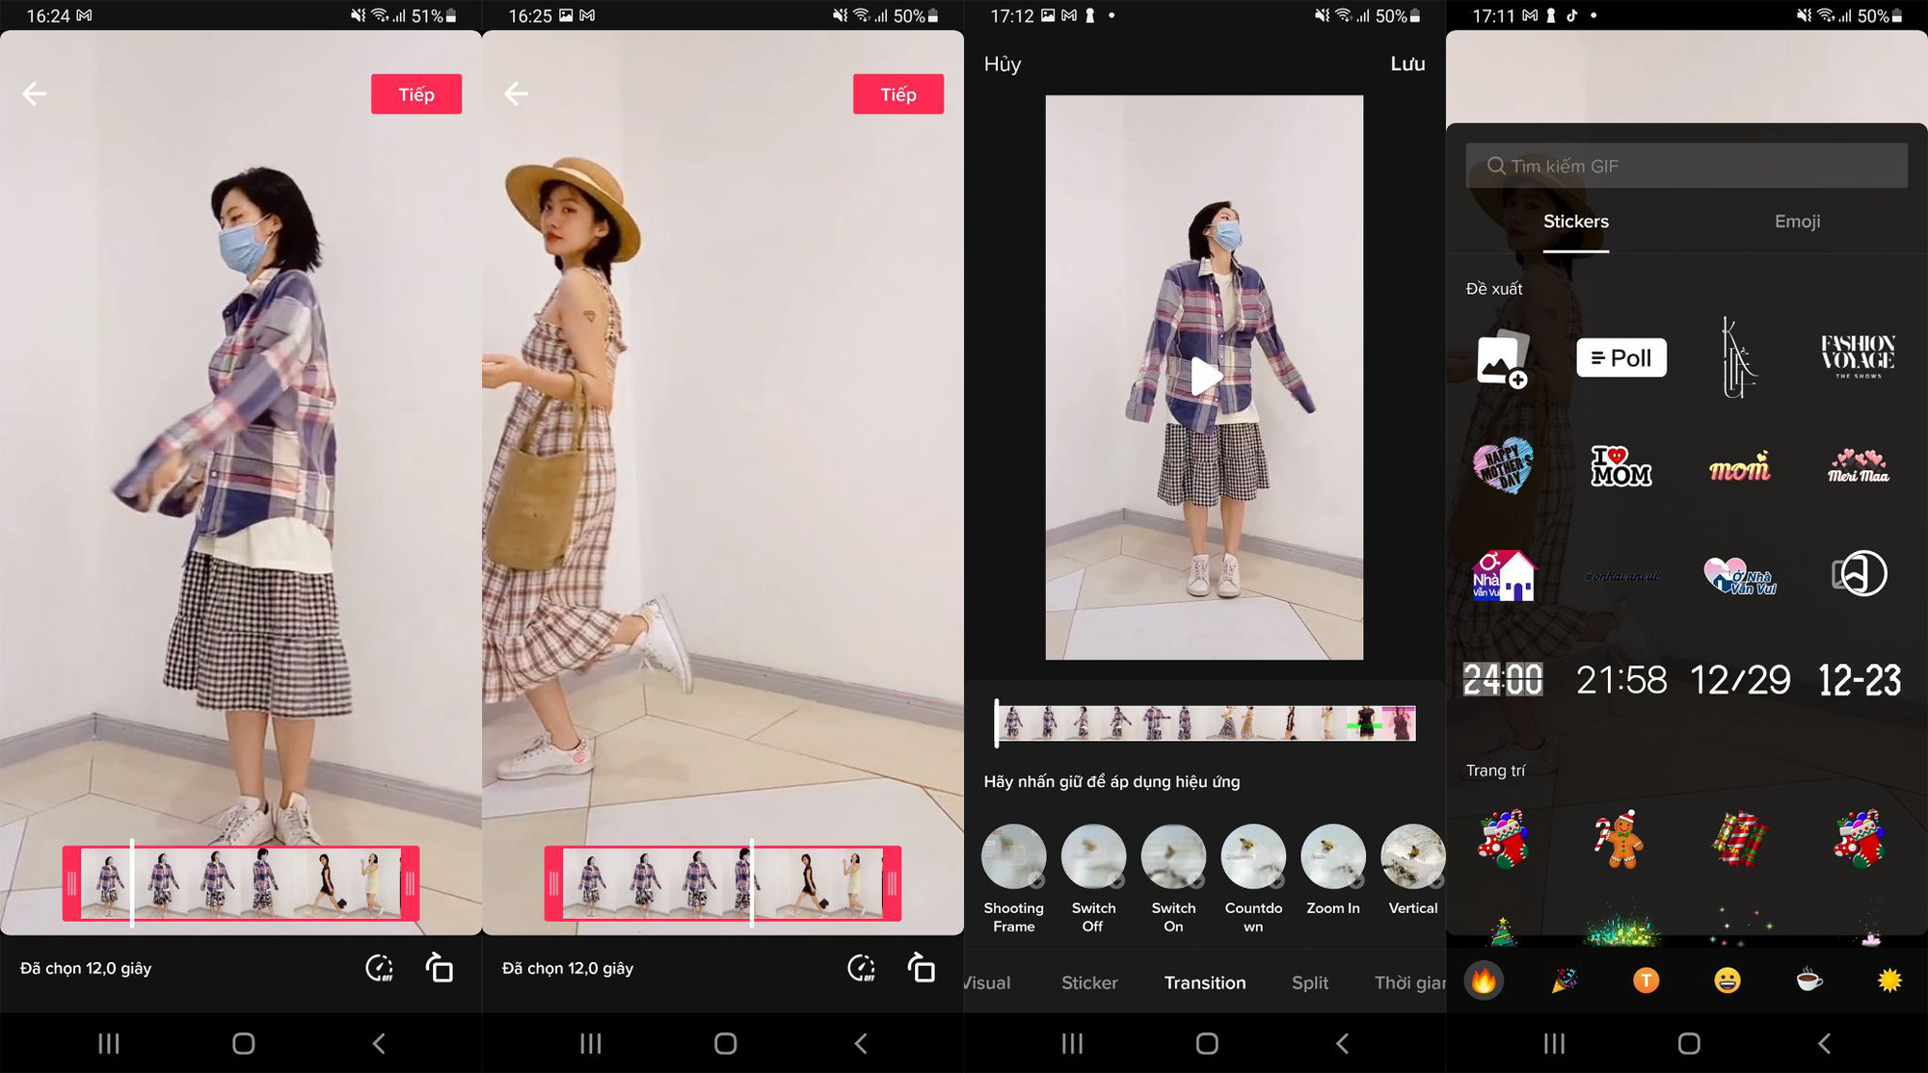This screenshot has width=1928, height=1073.
Task: Click the left red trim handle in first screen
Action: click(71, 883)
